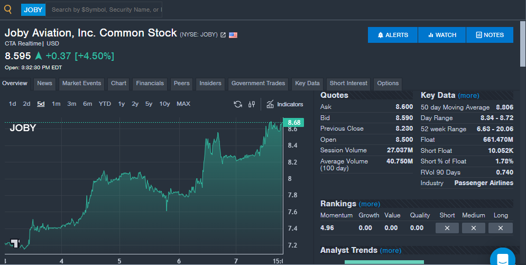Select the 1m chart timeframe

(x=56, y=104)
